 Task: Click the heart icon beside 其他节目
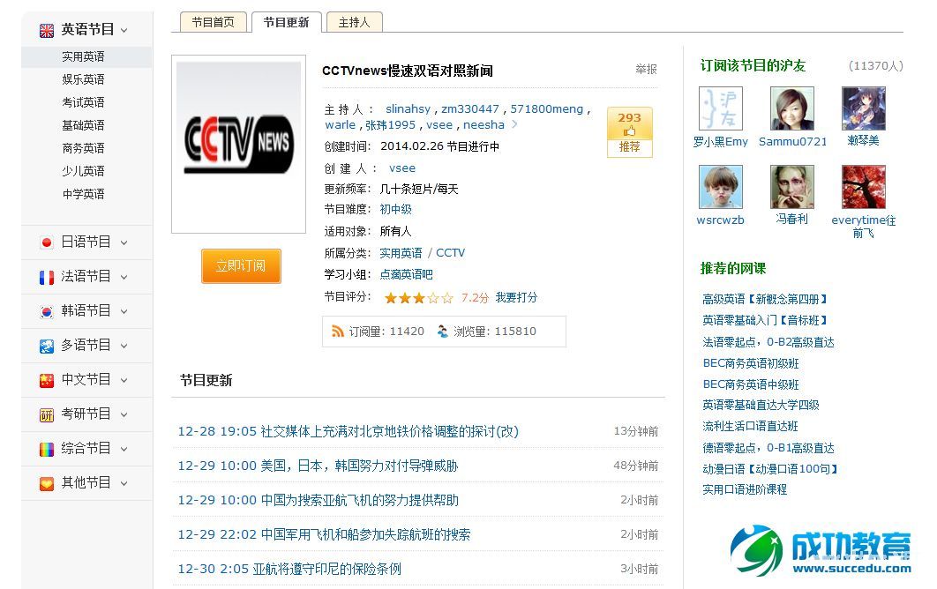click(47, 483)
